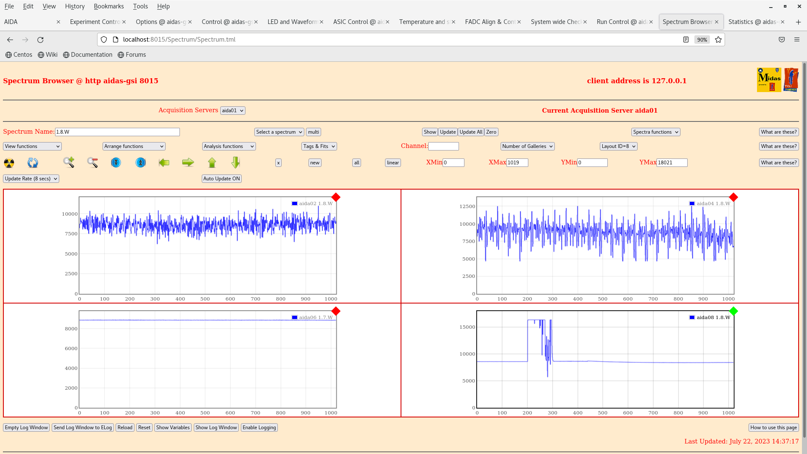Toggle the Auto Update ON button
This screenshot has width=807, height=454.
[222, 179]
